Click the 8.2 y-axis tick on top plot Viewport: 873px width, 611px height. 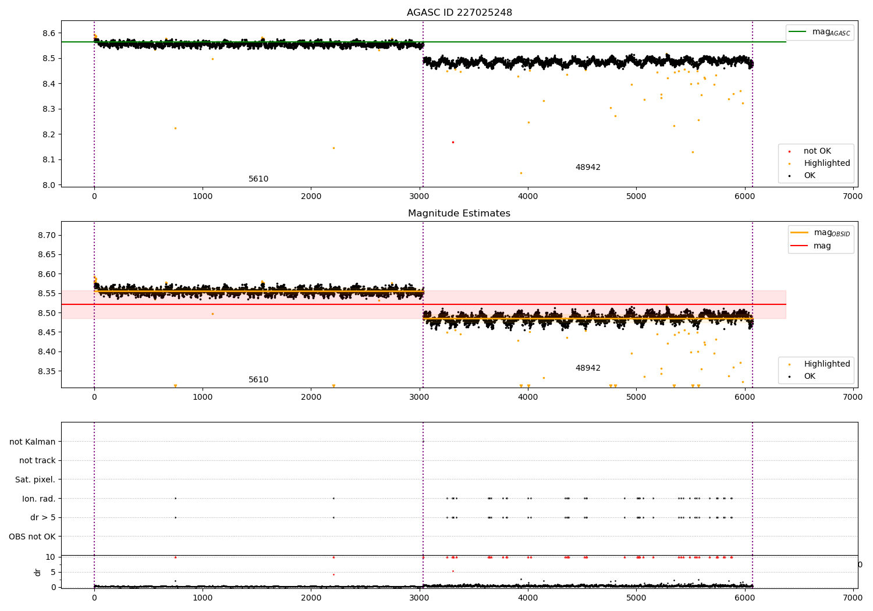point(49,134)
